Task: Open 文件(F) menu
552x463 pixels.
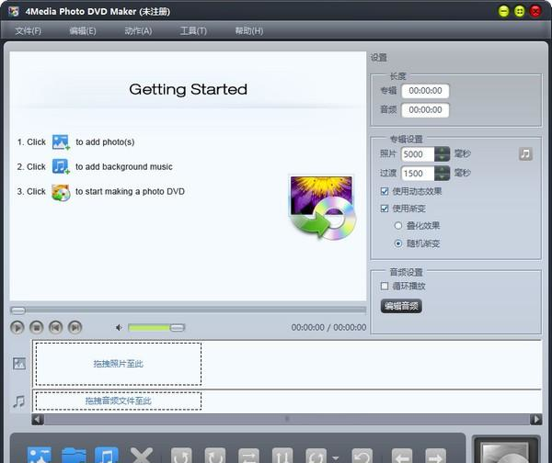Action: [29, 31]
